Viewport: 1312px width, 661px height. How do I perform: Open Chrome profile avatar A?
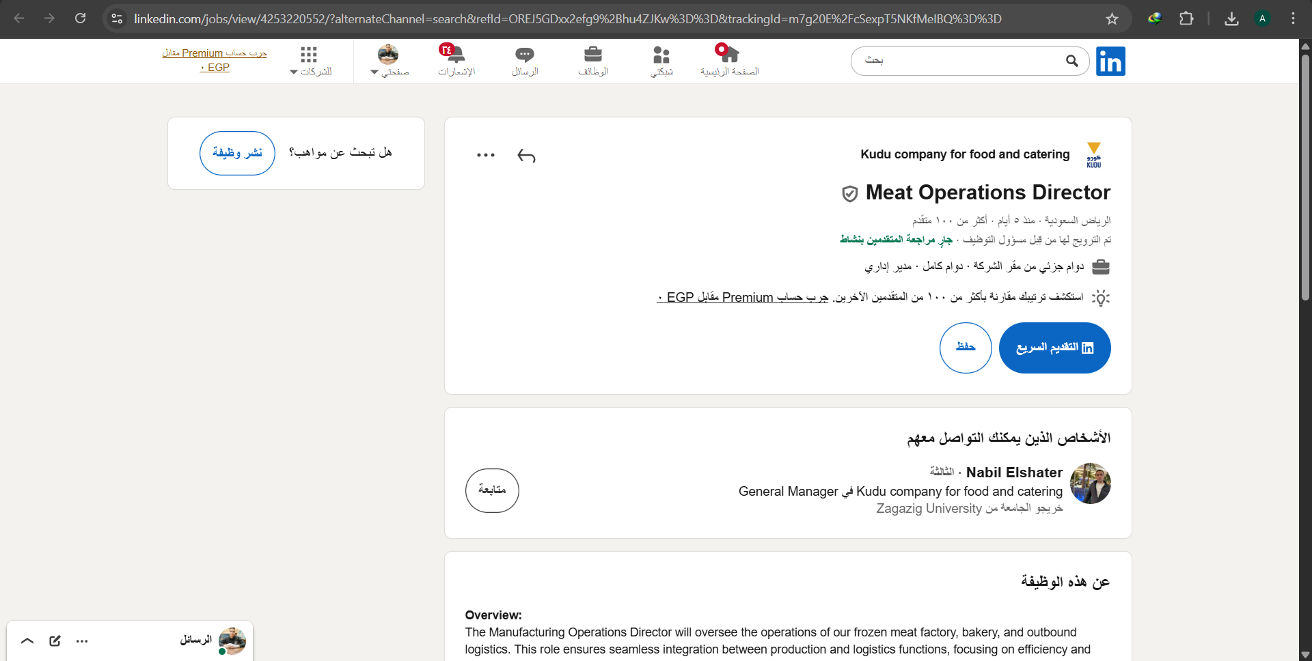[x=1262, y=18]
